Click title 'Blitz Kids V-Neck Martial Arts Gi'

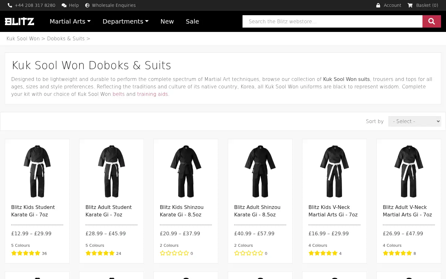(x=333, y=211)
